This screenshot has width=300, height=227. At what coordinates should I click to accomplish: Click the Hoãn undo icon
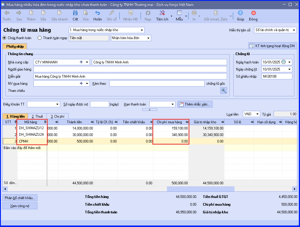(x=98, y=13)
